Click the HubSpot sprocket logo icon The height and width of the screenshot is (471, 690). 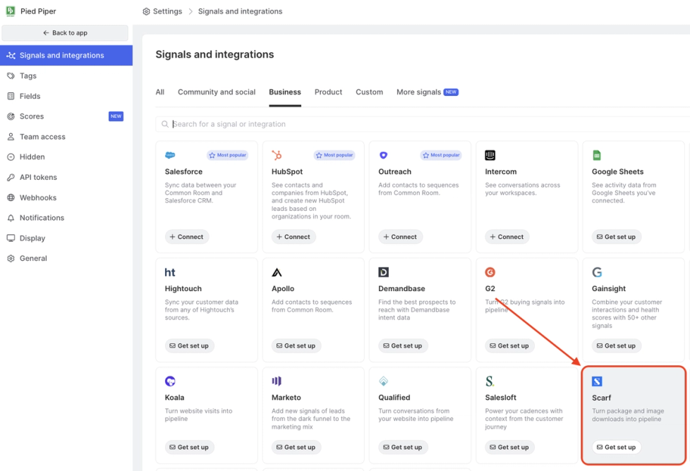click(277, 155)
